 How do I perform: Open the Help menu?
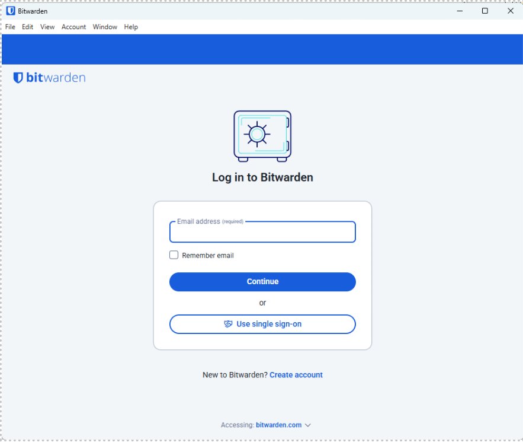pyautogui.click(x=131, y=27)
